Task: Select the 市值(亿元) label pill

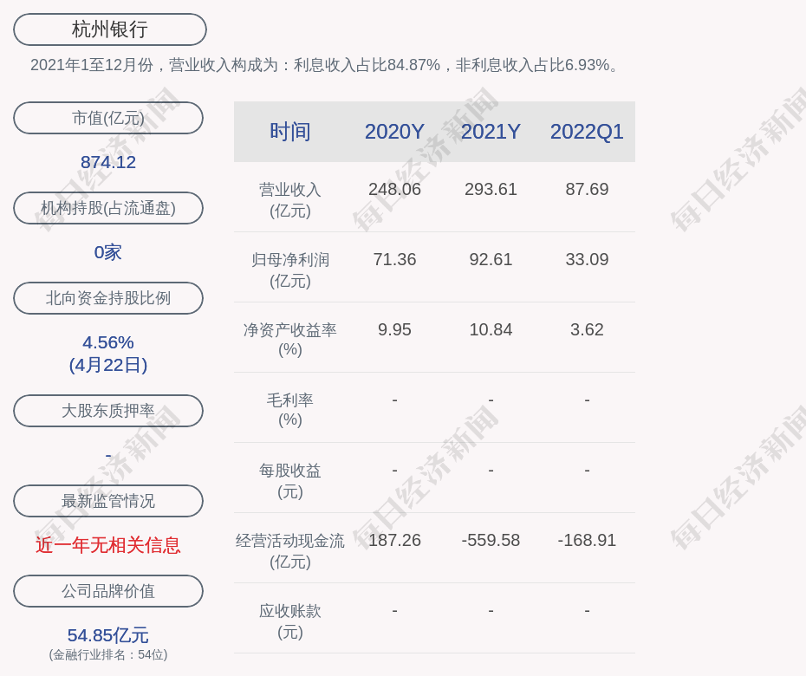Action: pos(108,118)
